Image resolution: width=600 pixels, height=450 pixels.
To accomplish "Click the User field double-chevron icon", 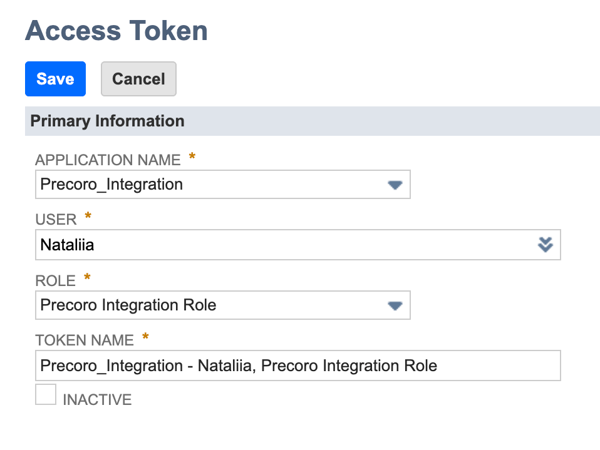I will click(546, 245).
